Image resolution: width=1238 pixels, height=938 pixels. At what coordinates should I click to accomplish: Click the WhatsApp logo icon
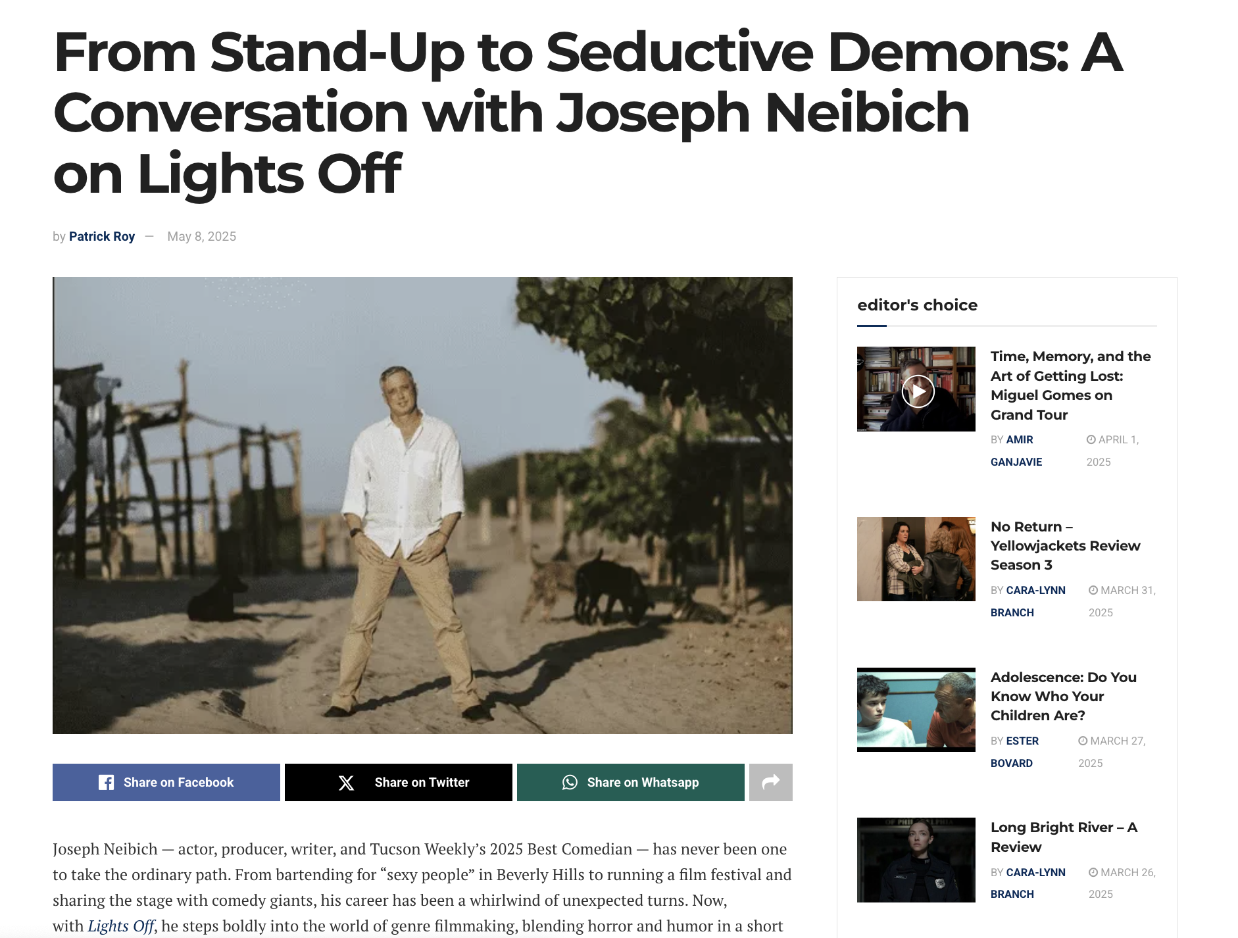570,782
